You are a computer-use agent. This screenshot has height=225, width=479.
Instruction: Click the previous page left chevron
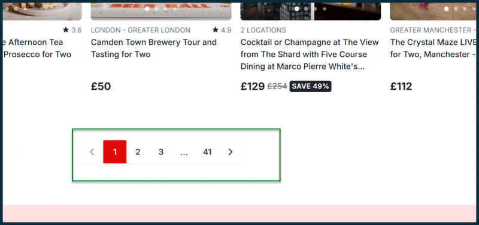[92, 152]
